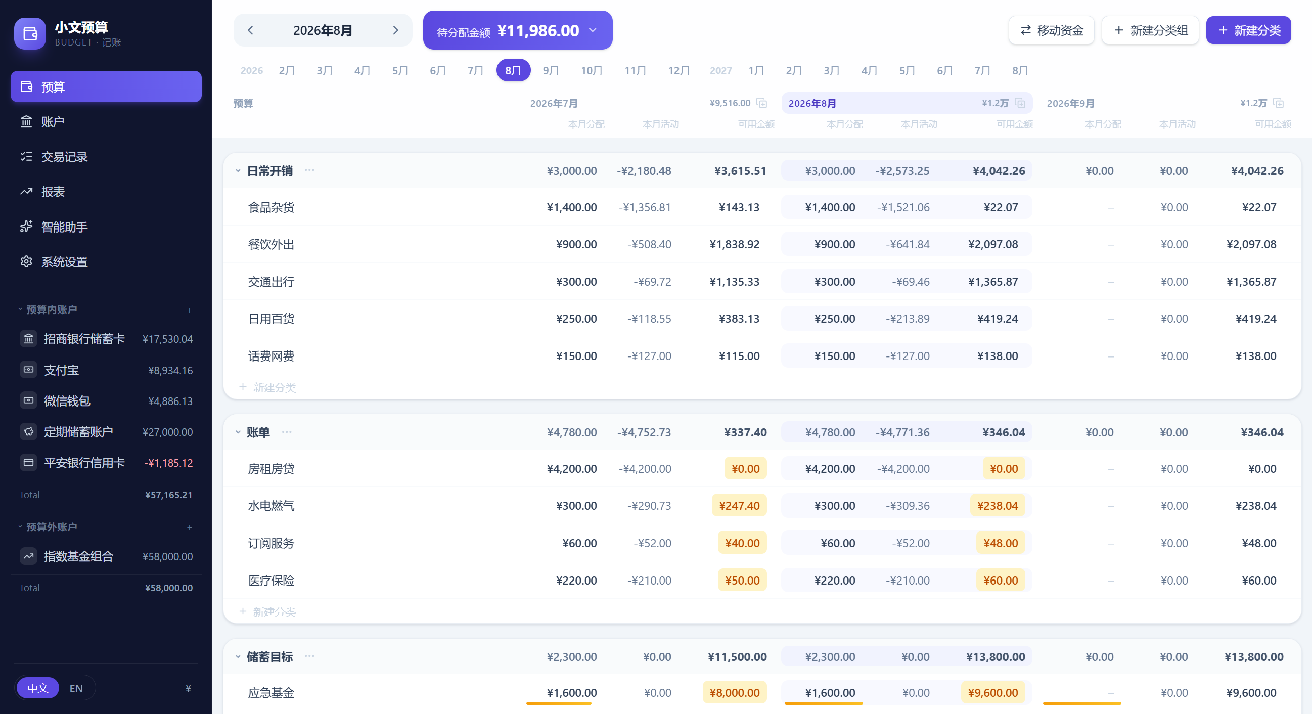
Task: Click 新建分类 primary button
Action: point(1248,30)
